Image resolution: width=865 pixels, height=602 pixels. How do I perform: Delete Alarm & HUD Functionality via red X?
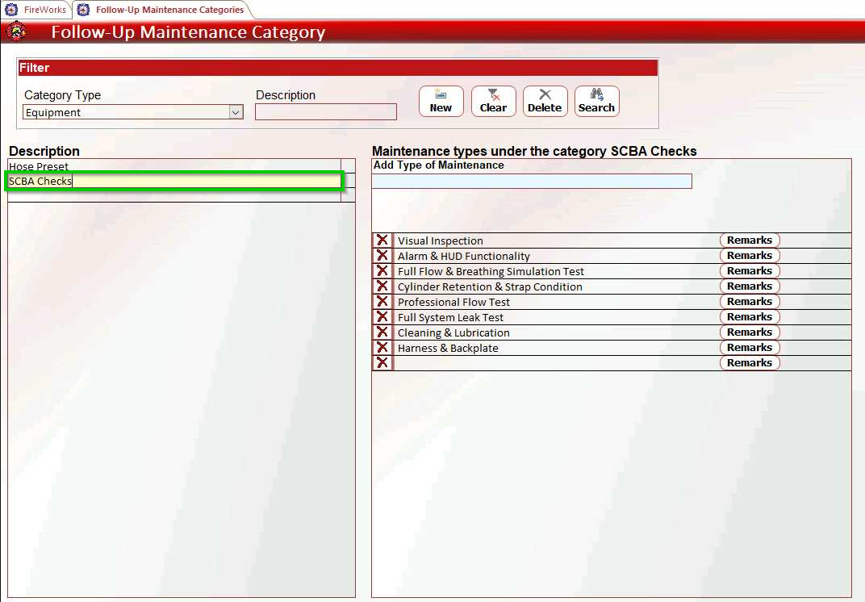click(382, 255)
